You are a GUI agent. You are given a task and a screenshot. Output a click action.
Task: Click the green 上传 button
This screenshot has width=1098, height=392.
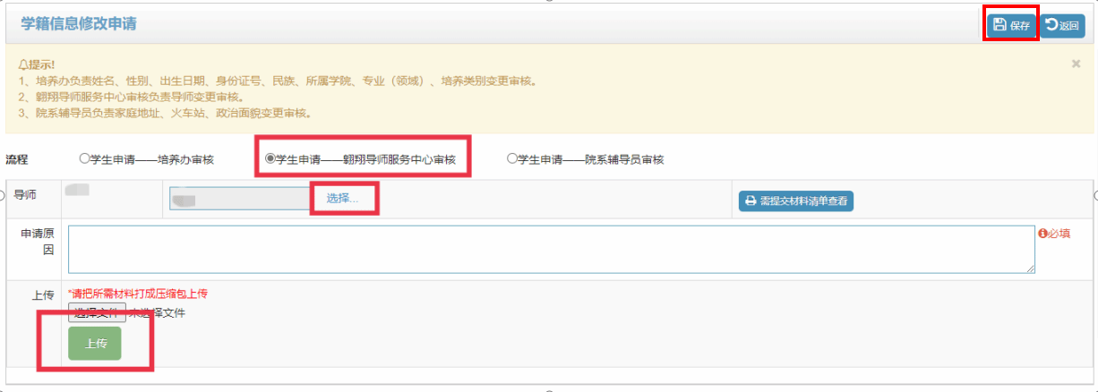pos(94,344)
